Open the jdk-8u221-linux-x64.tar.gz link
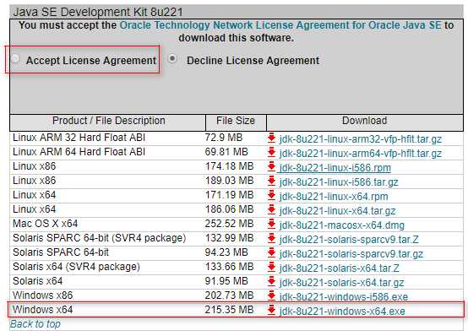Screen dimensions: 468x336 [338, 211]
